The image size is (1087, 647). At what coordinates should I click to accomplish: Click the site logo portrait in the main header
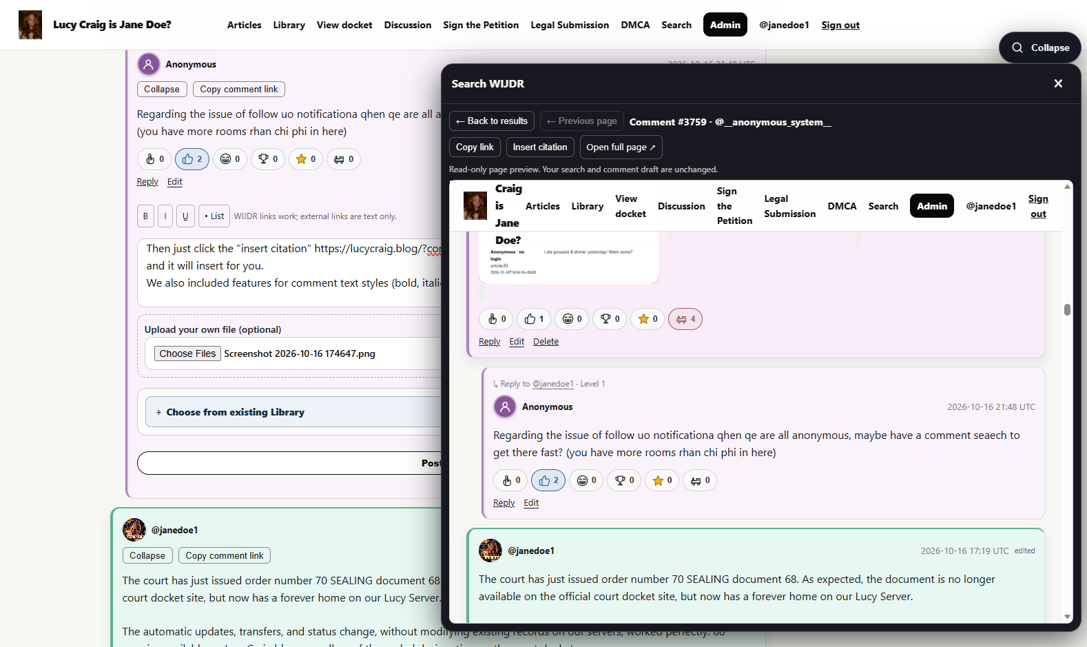tap(30, 25)
